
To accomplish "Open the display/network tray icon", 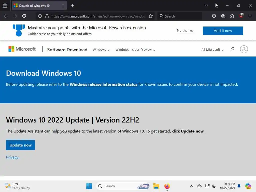I will 207,186.
